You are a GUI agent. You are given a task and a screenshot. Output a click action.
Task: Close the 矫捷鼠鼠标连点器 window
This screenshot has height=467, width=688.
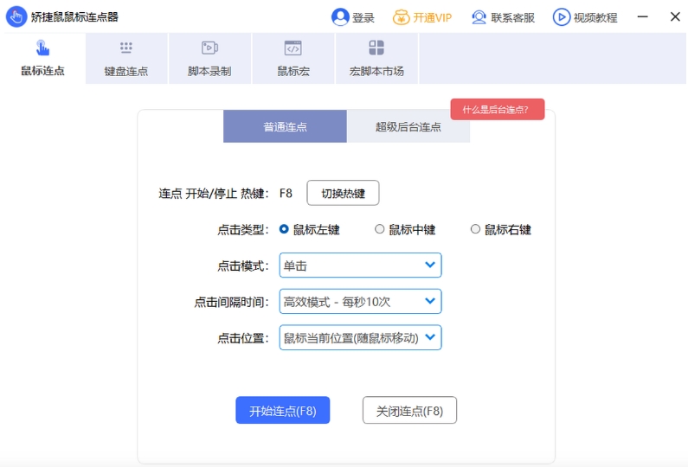pos(675,16)
